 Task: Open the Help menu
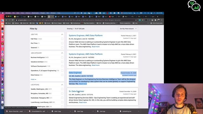(x=59, y=13)
